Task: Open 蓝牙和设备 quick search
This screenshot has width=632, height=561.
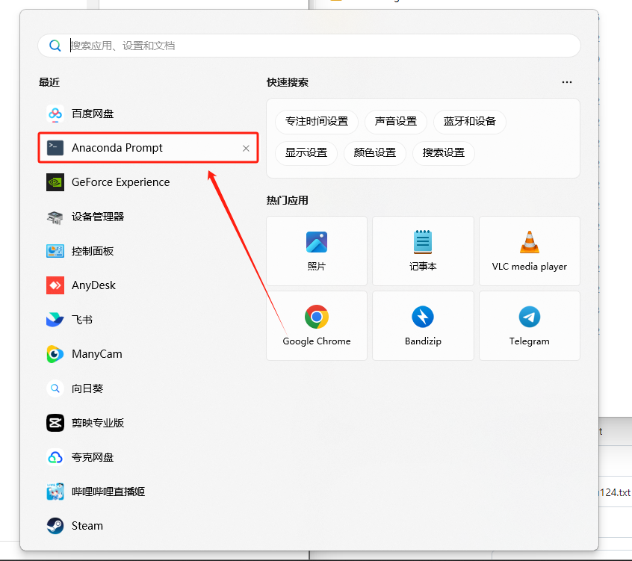Action: point(470,121)
